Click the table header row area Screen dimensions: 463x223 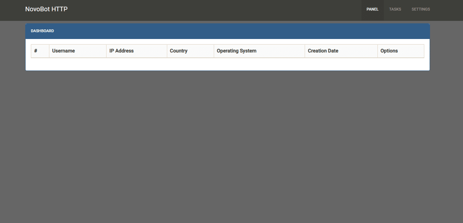tap(227, 51)
